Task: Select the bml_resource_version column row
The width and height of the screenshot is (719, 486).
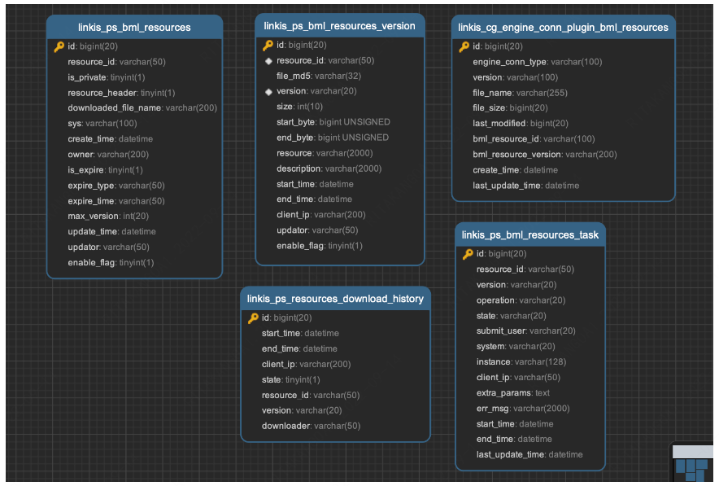Action: click(563, 155)
